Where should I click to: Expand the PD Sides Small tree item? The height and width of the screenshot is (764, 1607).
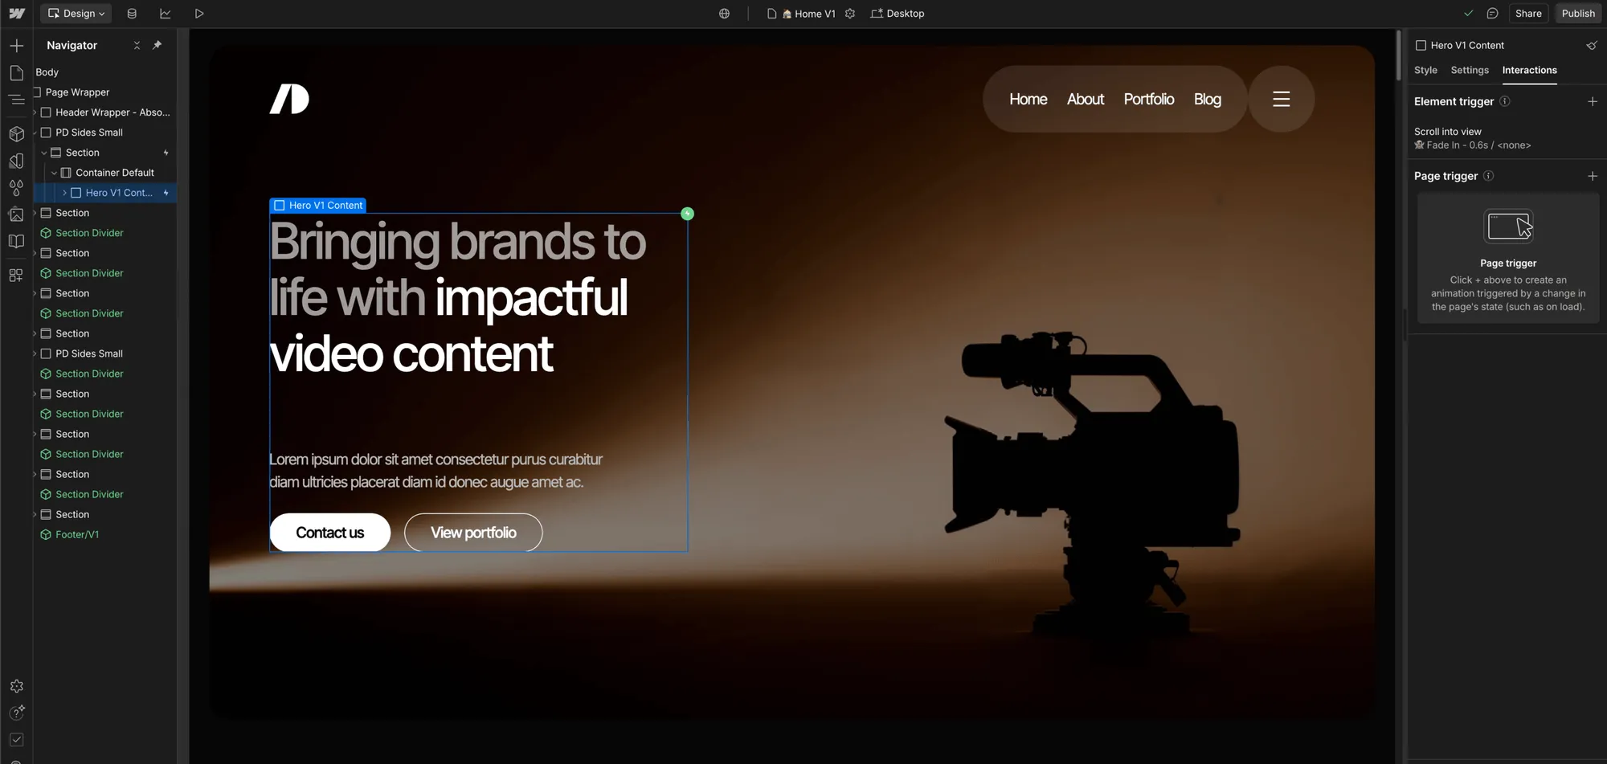[35, 353]
